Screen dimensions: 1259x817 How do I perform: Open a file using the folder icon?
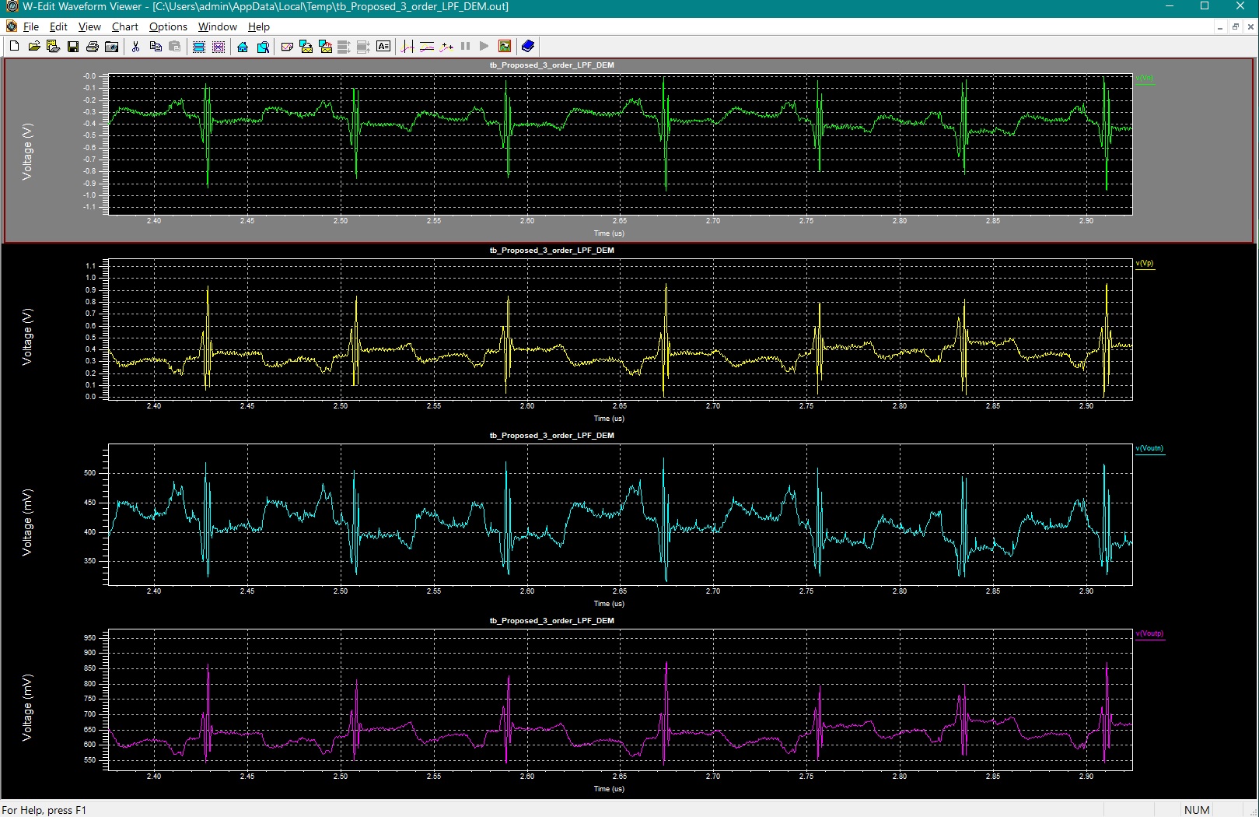[33, 47]
